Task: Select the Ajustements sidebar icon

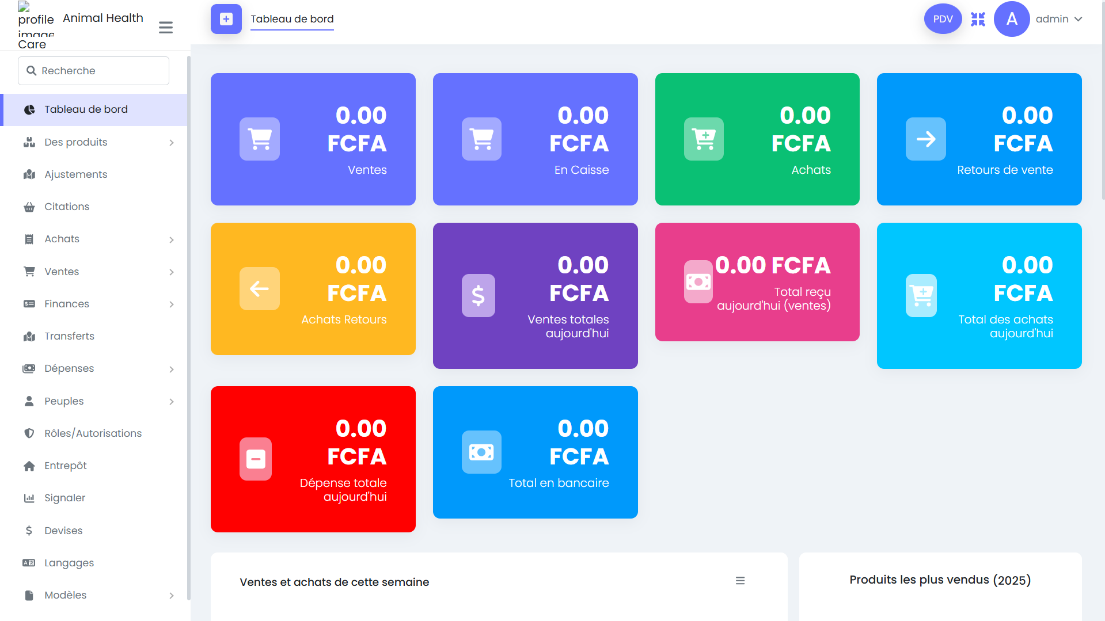Action: (29, 174)
